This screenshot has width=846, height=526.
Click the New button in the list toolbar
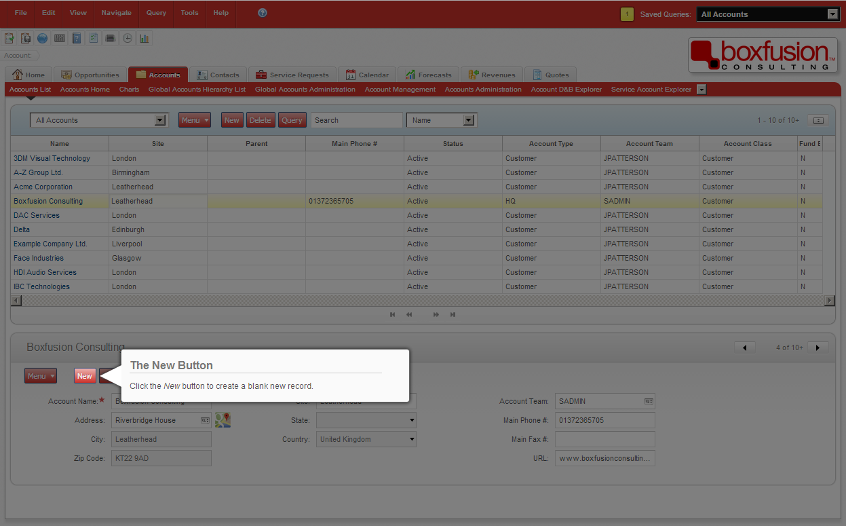click(232, 120)
